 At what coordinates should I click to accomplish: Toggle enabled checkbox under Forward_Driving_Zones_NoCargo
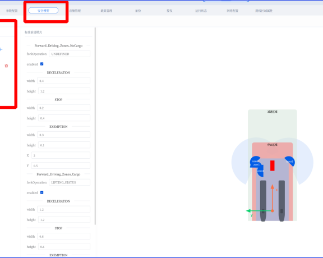42,64
